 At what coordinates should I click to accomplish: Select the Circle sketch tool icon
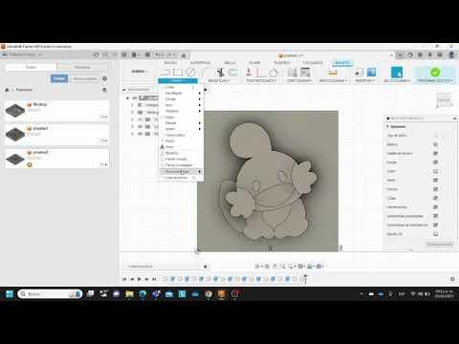(x=190, y=73)
